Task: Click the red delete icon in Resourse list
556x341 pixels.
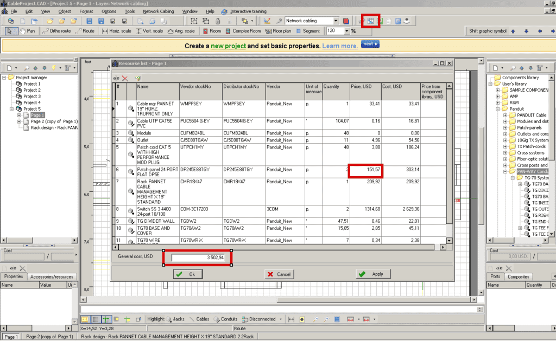Action: point(125,79)
